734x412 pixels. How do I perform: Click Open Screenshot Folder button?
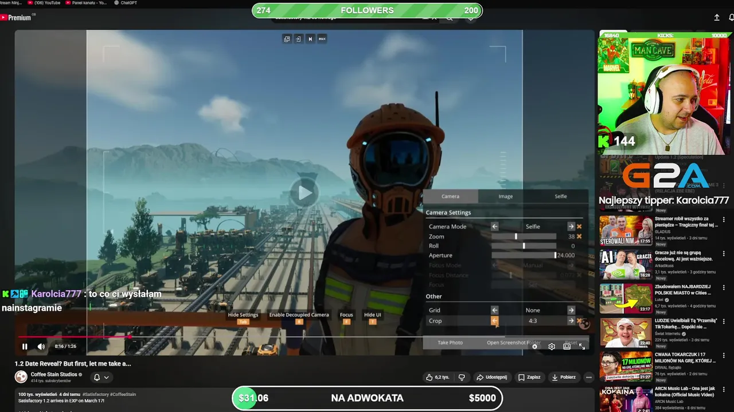click(514, 343)
